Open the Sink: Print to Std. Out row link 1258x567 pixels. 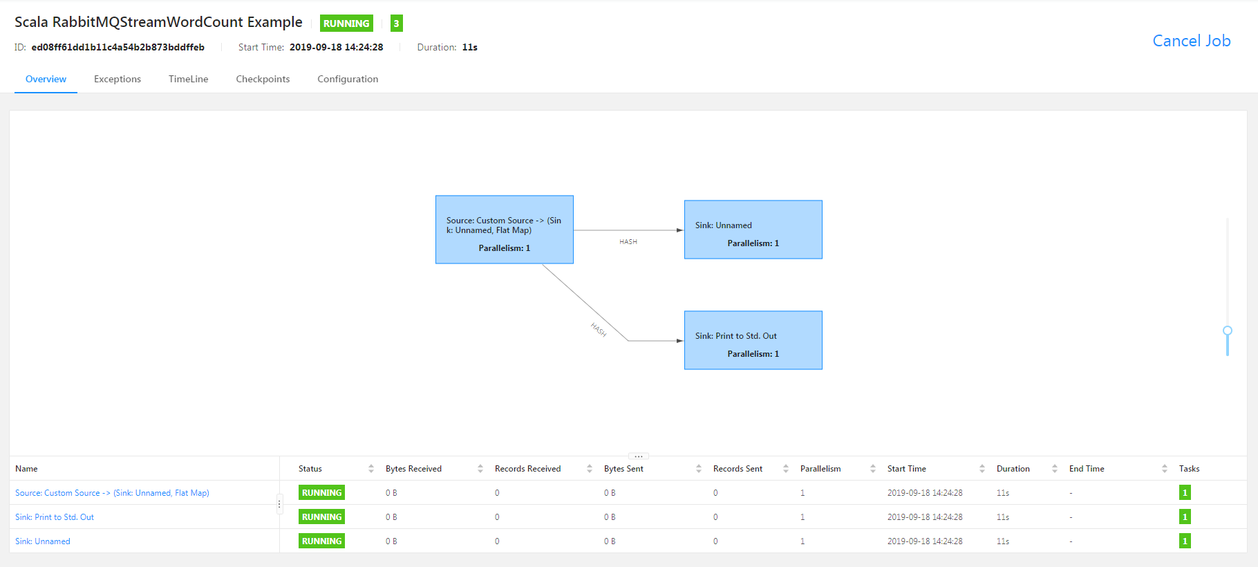click(x=55, y=517)
